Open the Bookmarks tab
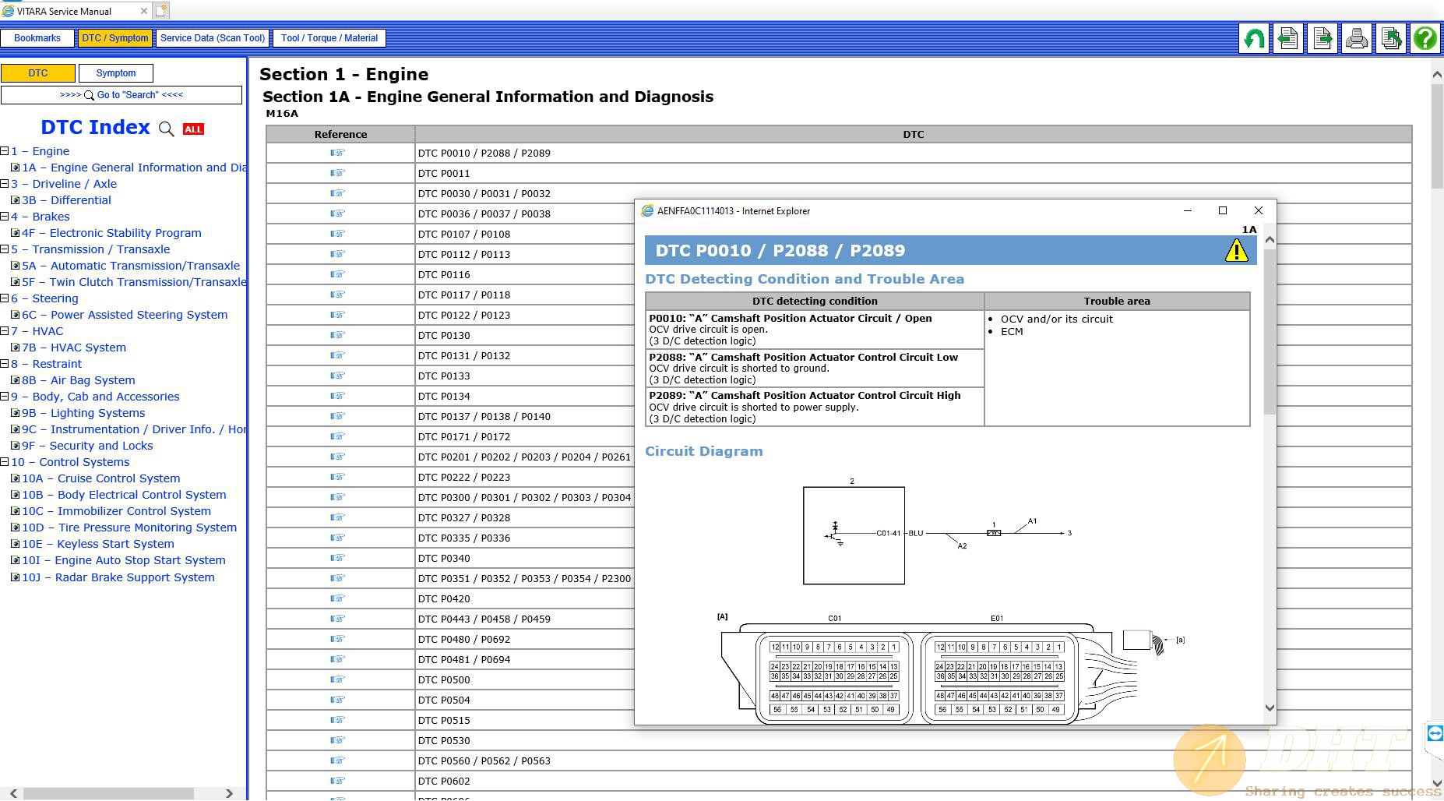Screen dimensions: 1444x801 click(x=37, y=38)
